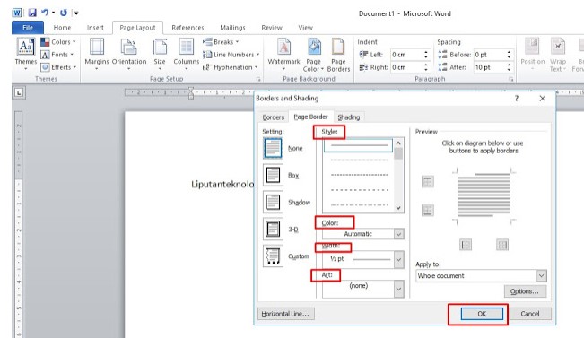Open Paragraph dialog launcher
This screenshot has height=338, width=584.
(511, 79)
